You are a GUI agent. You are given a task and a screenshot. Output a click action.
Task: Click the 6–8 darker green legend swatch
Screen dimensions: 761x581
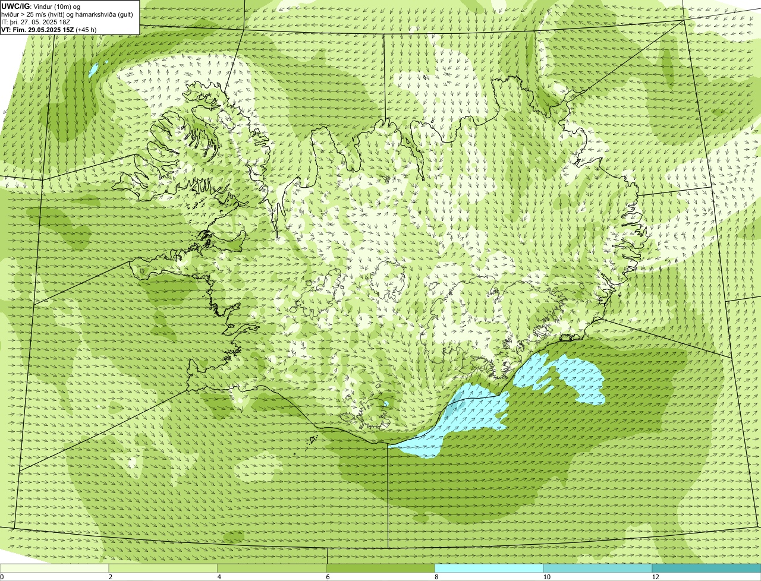(x=380, y=569)
